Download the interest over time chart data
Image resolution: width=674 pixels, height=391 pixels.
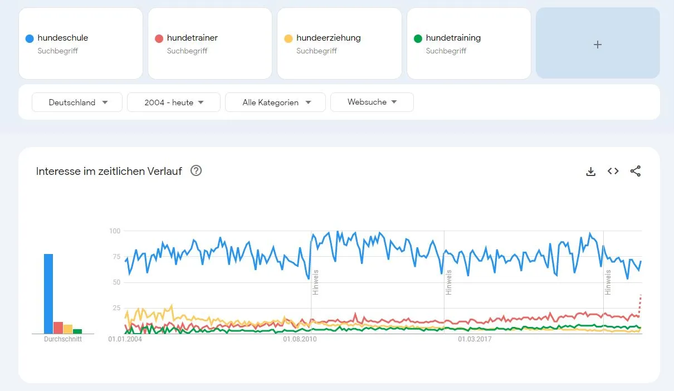(x=591, y=172)
